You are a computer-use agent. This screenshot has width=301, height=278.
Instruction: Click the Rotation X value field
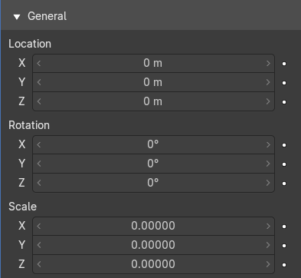pos(153,144)
